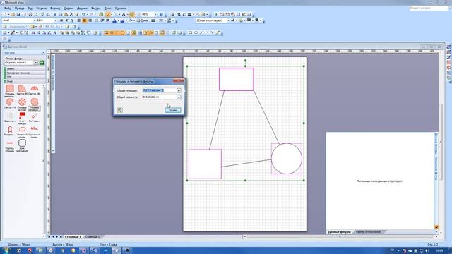Open the Windows Start button
Image resolution: width=452 pixels, height=254 pixels.
click(x=6, y=250)
